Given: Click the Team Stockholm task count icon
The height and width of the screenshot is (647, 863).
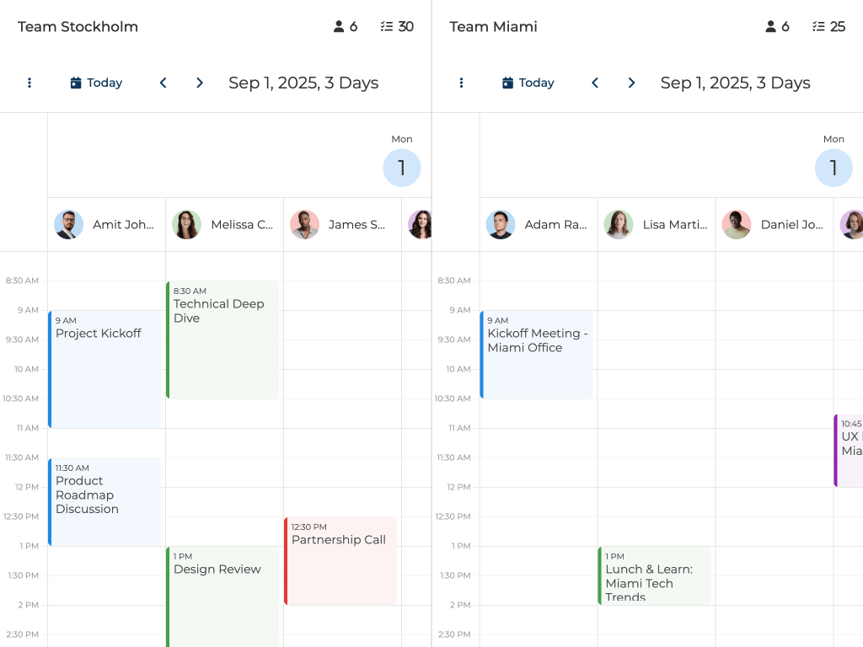Looking at the screenshot, I should [387, 27].
